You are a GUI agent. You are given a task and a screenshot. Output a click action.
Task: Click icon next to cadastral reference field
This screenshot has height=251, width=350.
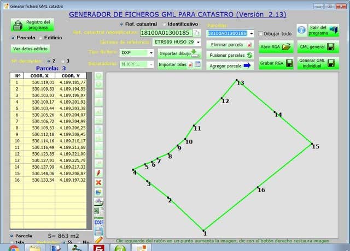(197, 33)
